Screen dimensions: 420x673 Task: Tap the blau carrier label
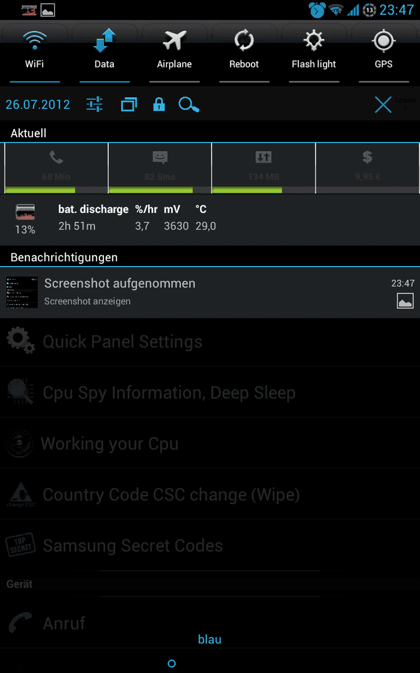pos(210,639)
